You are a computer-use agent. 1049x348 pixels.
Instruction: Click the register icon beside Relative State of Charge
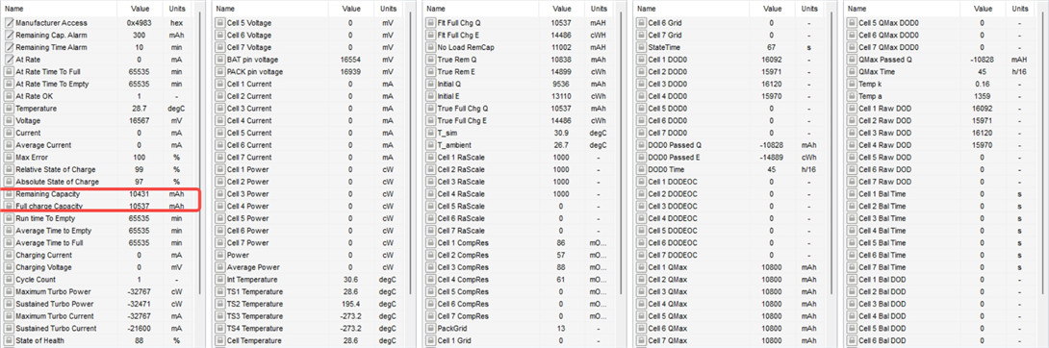pyautogui.click(x=10, y=169)
